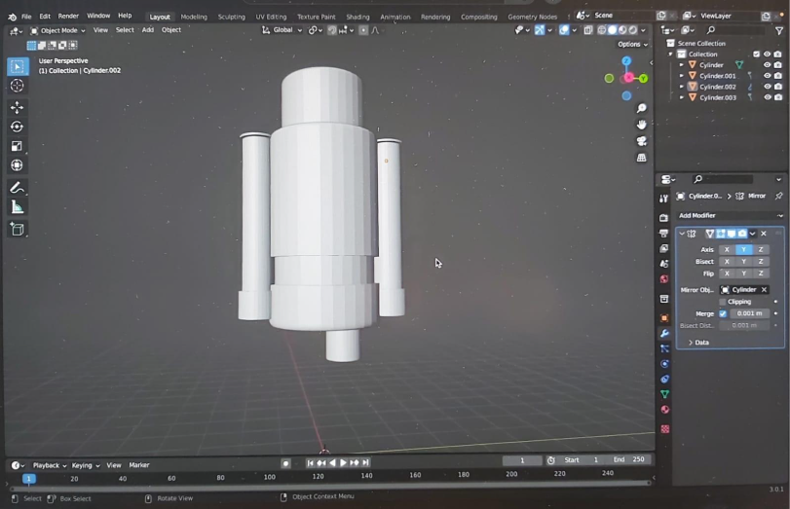790x509 pixels.
Task: Activate the Rotate tool
Action: [x=17, y=127]
